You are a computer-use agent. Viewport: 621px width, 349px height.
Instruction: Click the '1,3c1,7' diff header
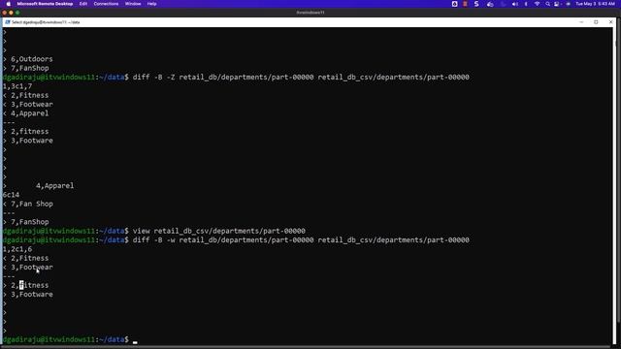coord(17,86)
